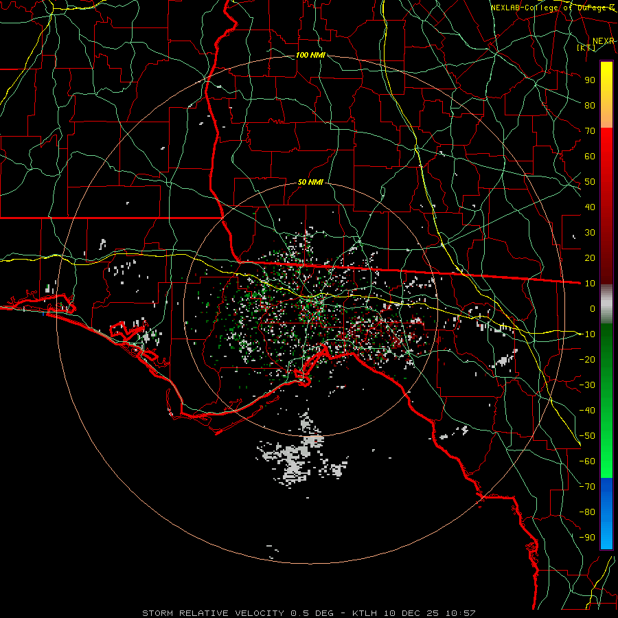Image resolution: width=618 pixels, height=618 pixels.
Task: Select the 60 value on velocity scale
Action: pyautogui.click(x=590, y=156)
